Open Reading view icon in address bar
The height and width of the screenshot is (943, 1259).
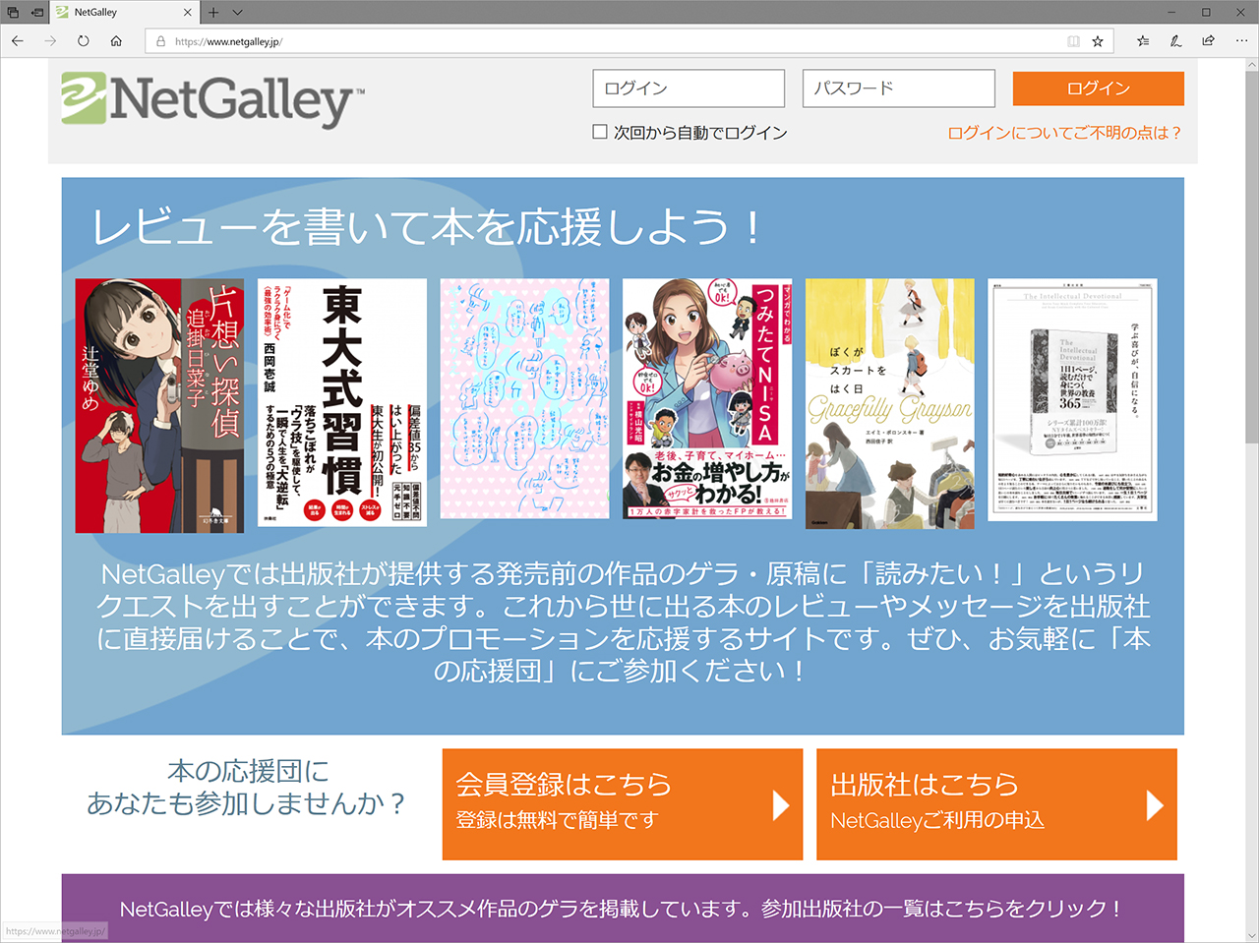(1073, 41)
